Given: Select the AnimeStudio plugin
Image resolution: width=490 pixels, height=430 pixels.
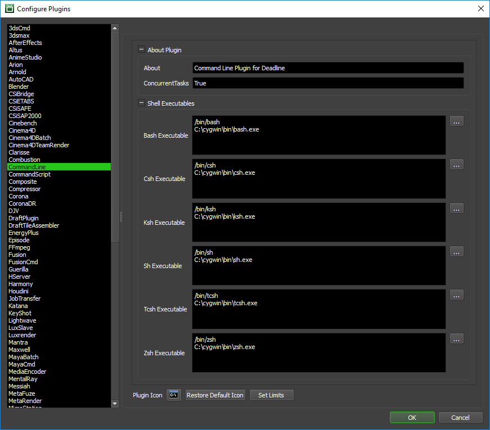Looking at the screenshot, I should pyautogui.click(x=59, y=57).
